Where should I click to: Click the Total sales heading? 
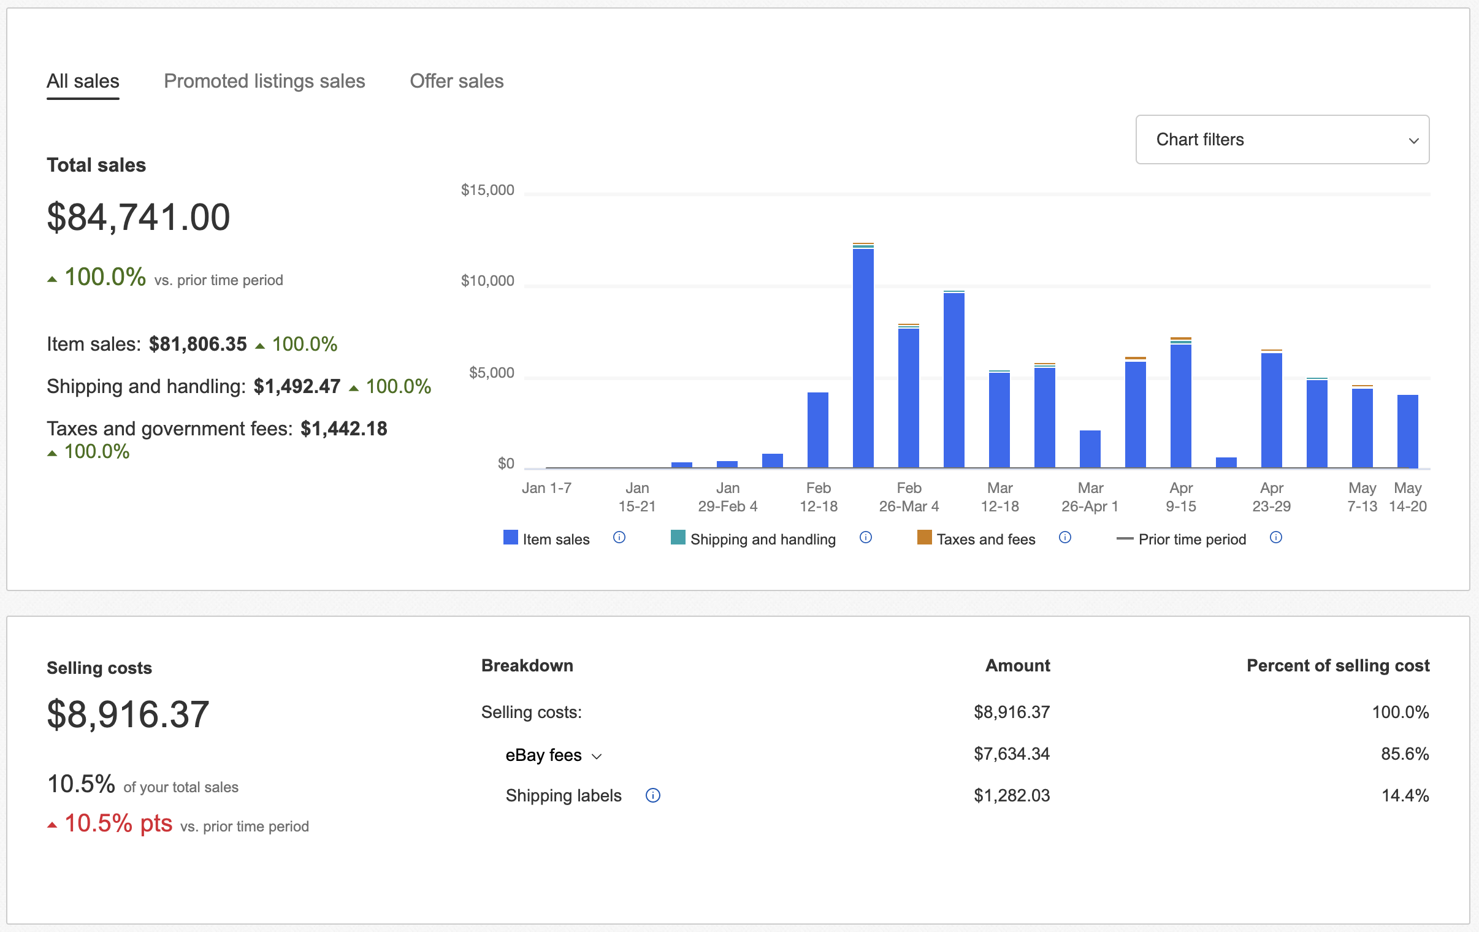click(x=96, y=166)
